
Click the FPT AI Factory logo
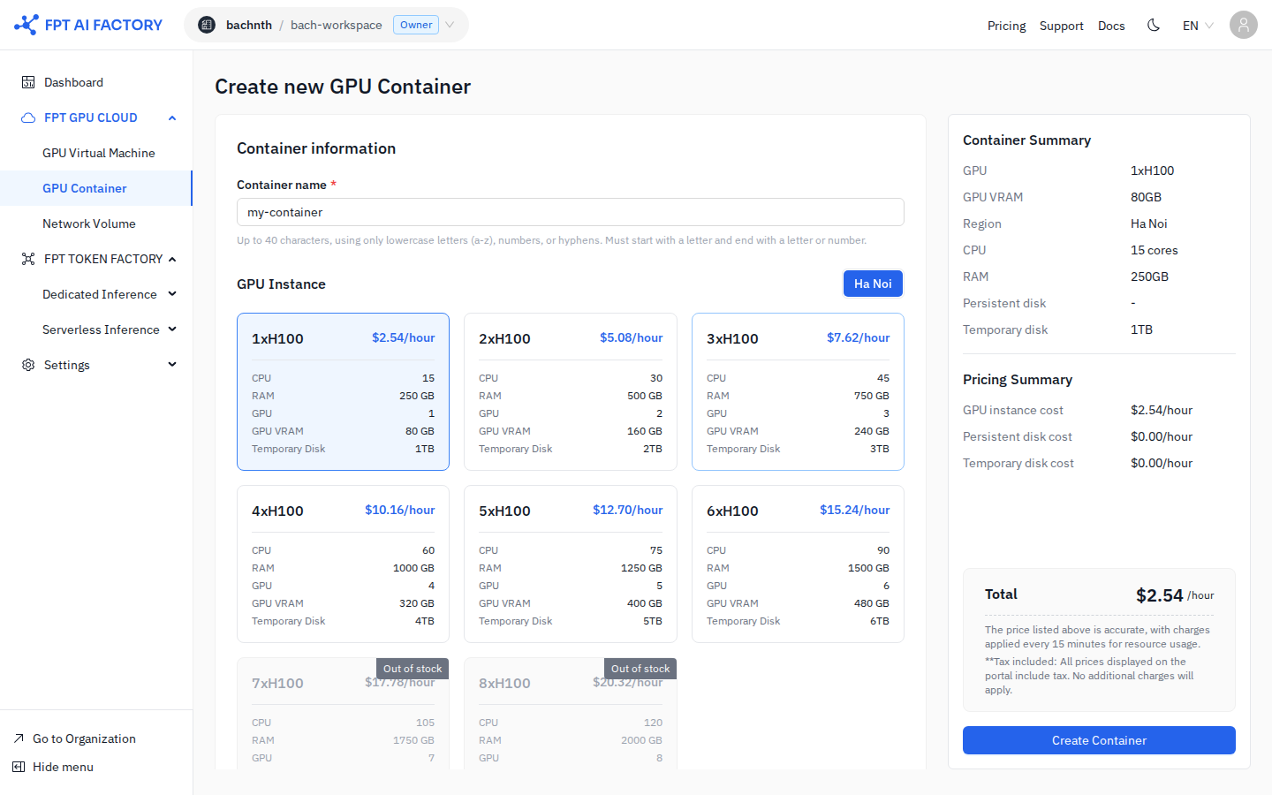coord(88,25)
